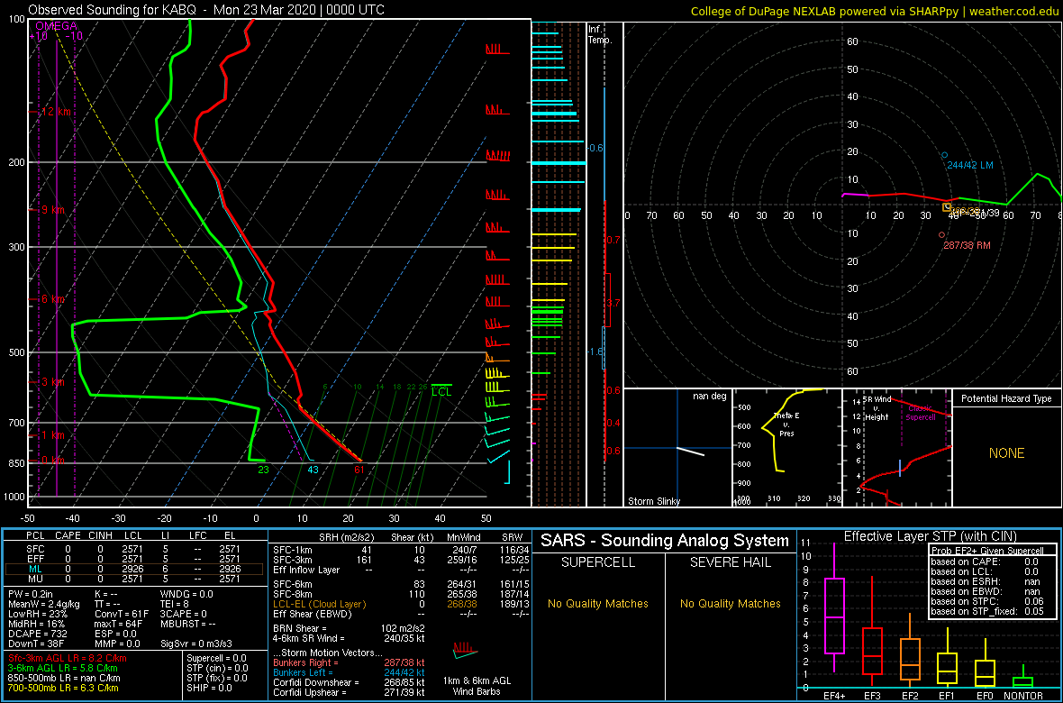
Task: Click the green NONTOR box plot
Action: click(x=1023, y=682)
